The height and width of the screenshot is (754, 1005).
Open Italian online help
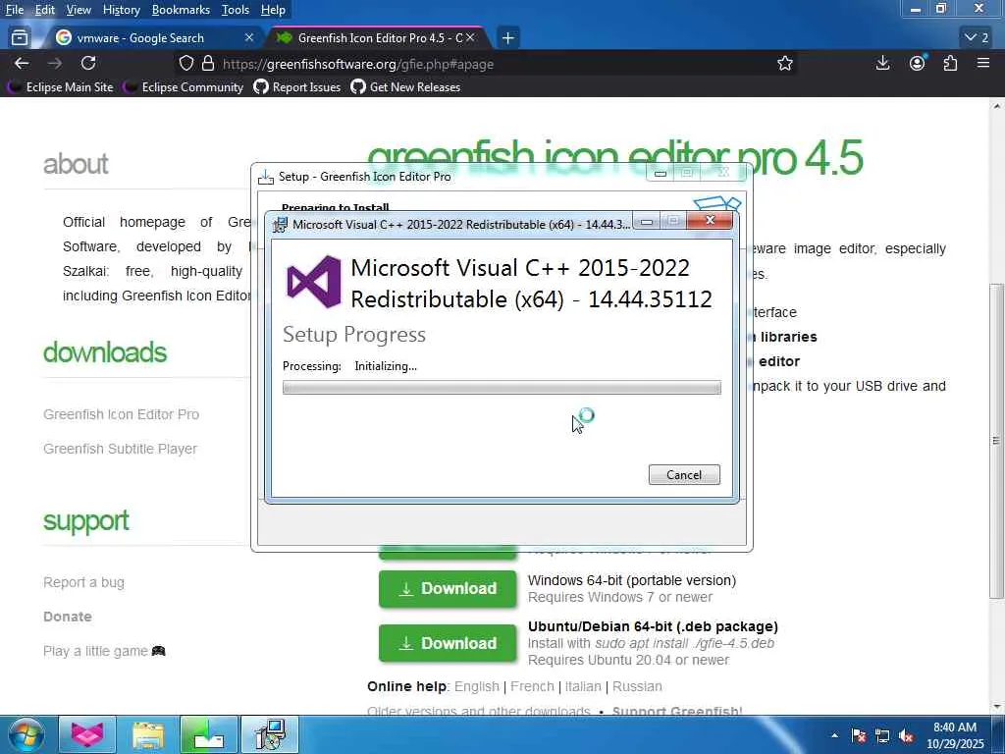(x=583, y=686)
